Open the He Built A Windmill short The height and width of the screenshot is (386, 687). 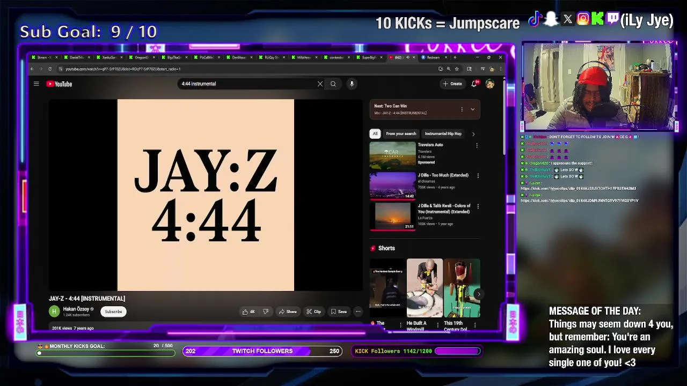[425, 288]
